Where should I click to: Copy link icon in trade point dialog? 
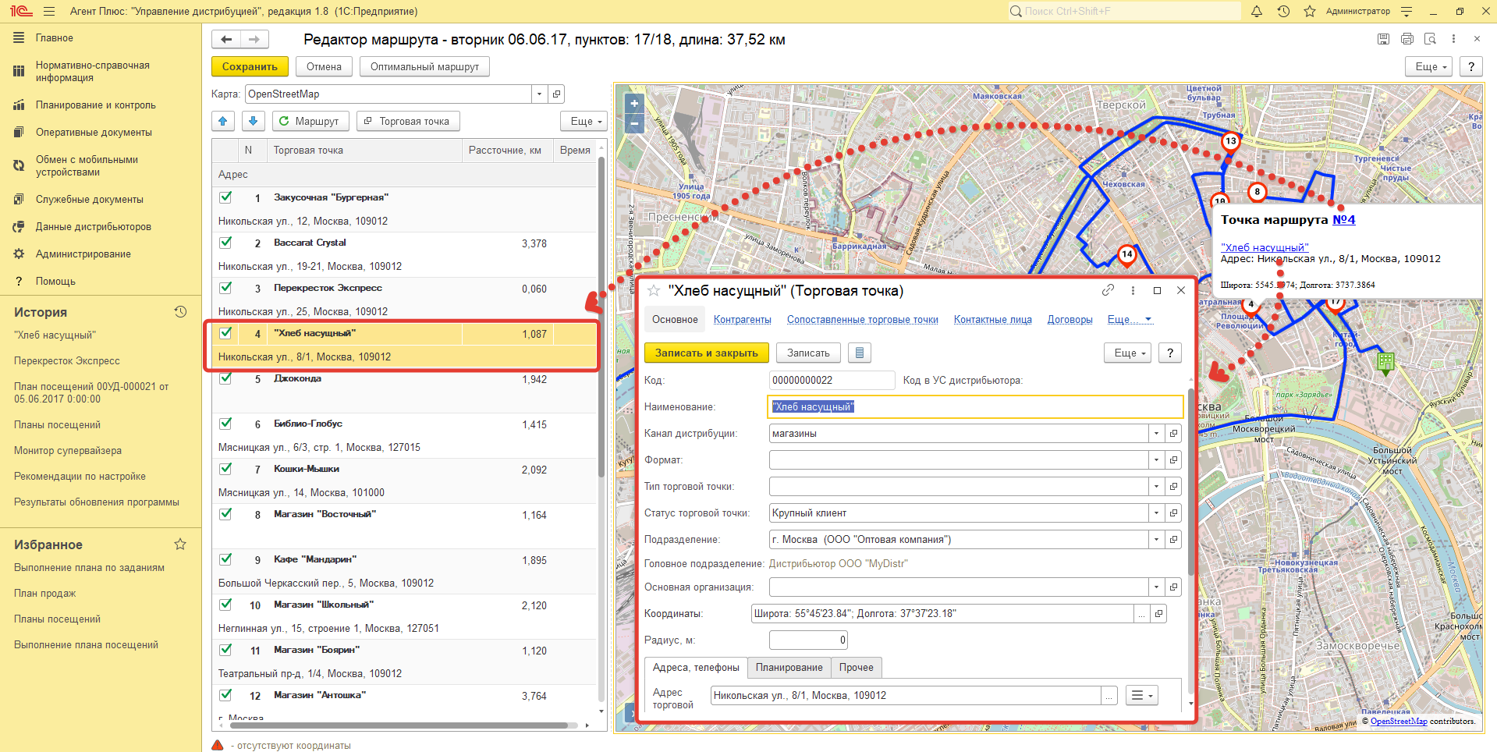[x=1108, y=290]
